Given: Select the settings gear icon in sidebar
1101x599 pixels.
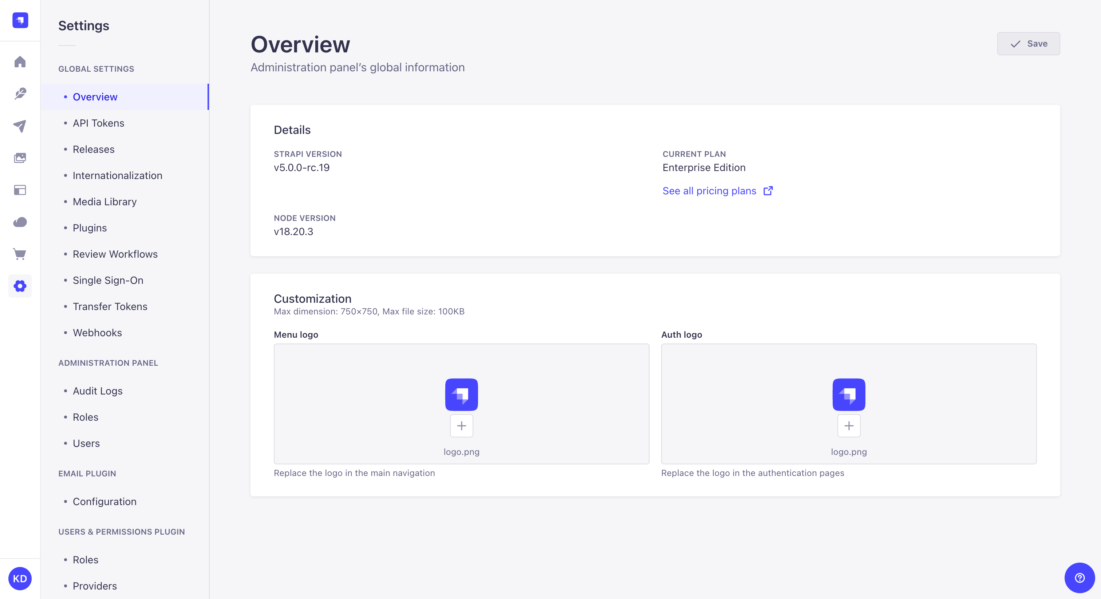Looking at the screenshot, I should pos(20,286).
